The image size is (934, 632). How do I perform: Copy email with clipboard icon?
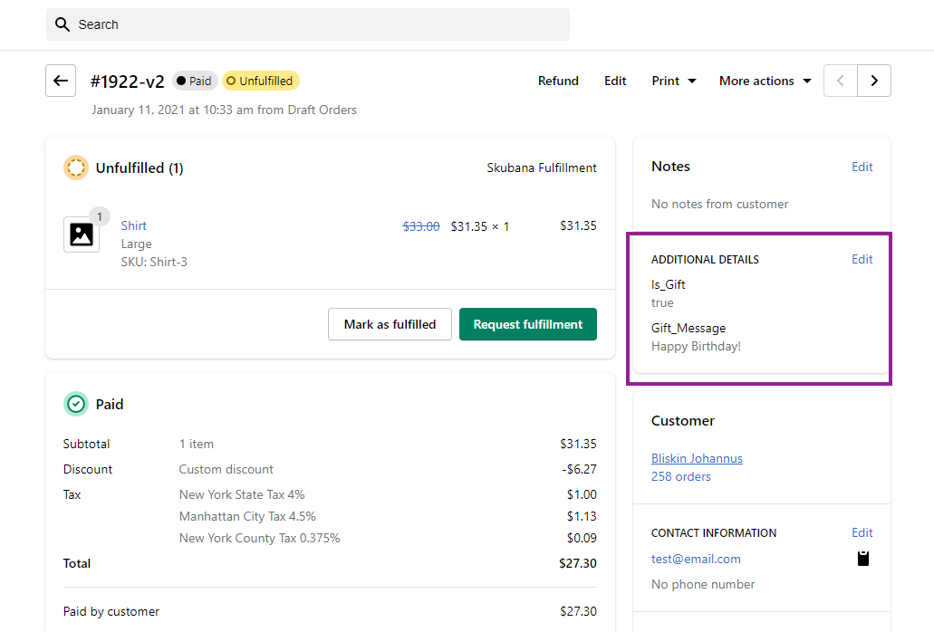(863, 559)
